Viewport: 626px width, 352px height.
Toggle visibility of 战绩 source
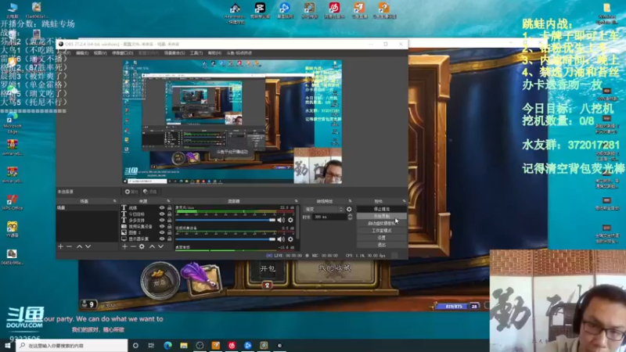pos(162,208)
